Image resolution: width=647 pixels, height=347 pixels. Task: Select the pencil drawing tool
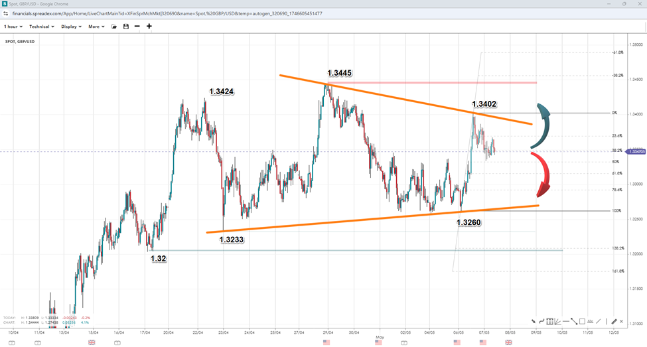pyautogui.click(x=614, y=321)
